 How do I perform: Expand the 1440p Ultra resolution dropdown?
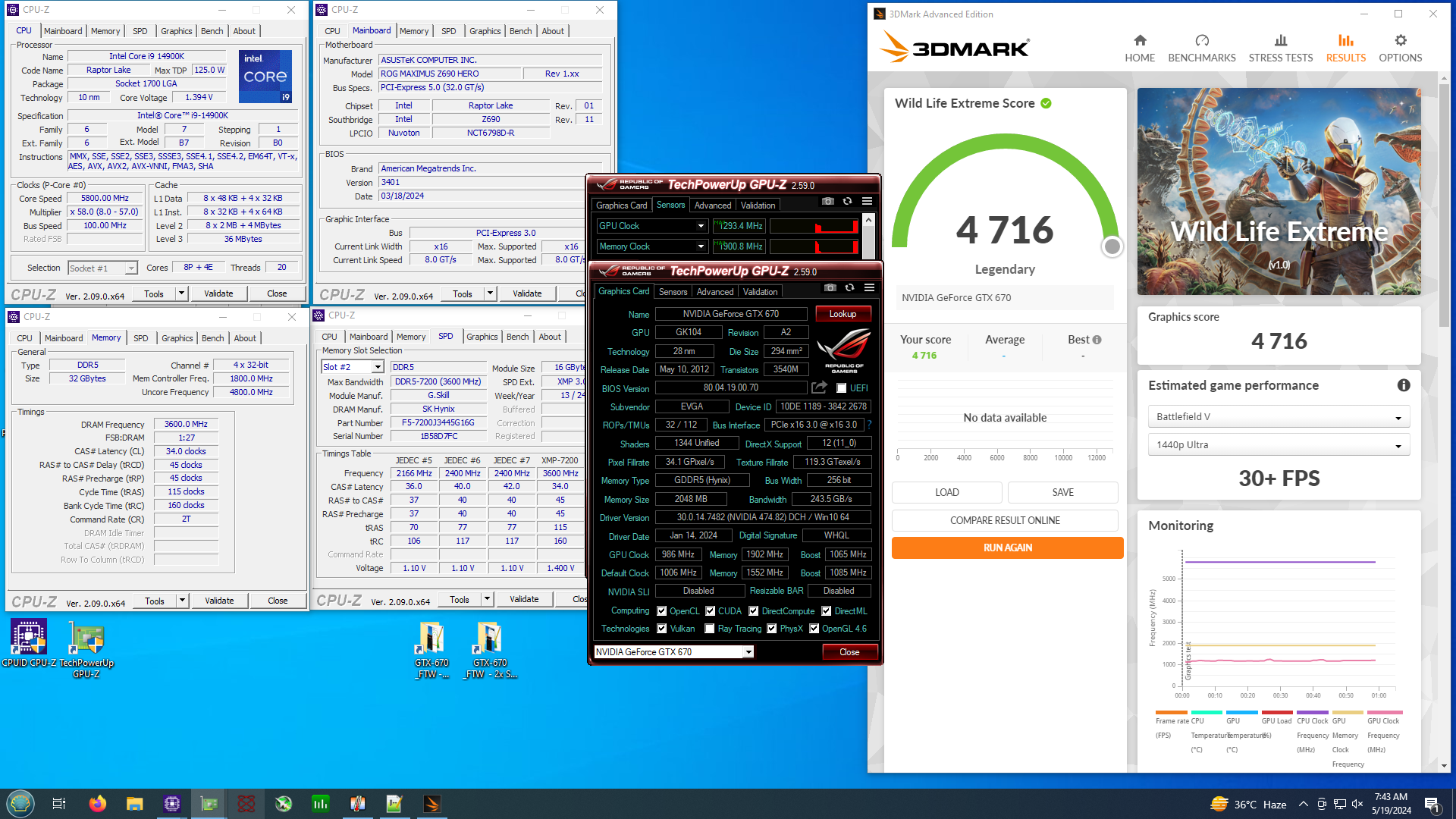pyautogui.click(x=1279, y=445)
